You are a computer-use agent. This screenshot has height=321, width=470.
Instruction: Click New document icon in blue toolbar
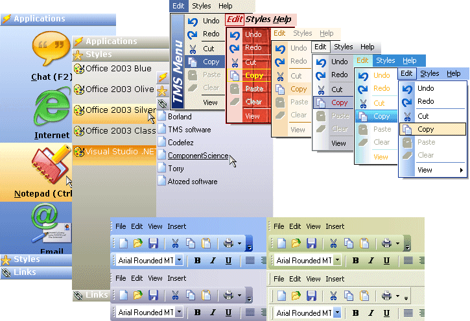[x=123, y=243]
